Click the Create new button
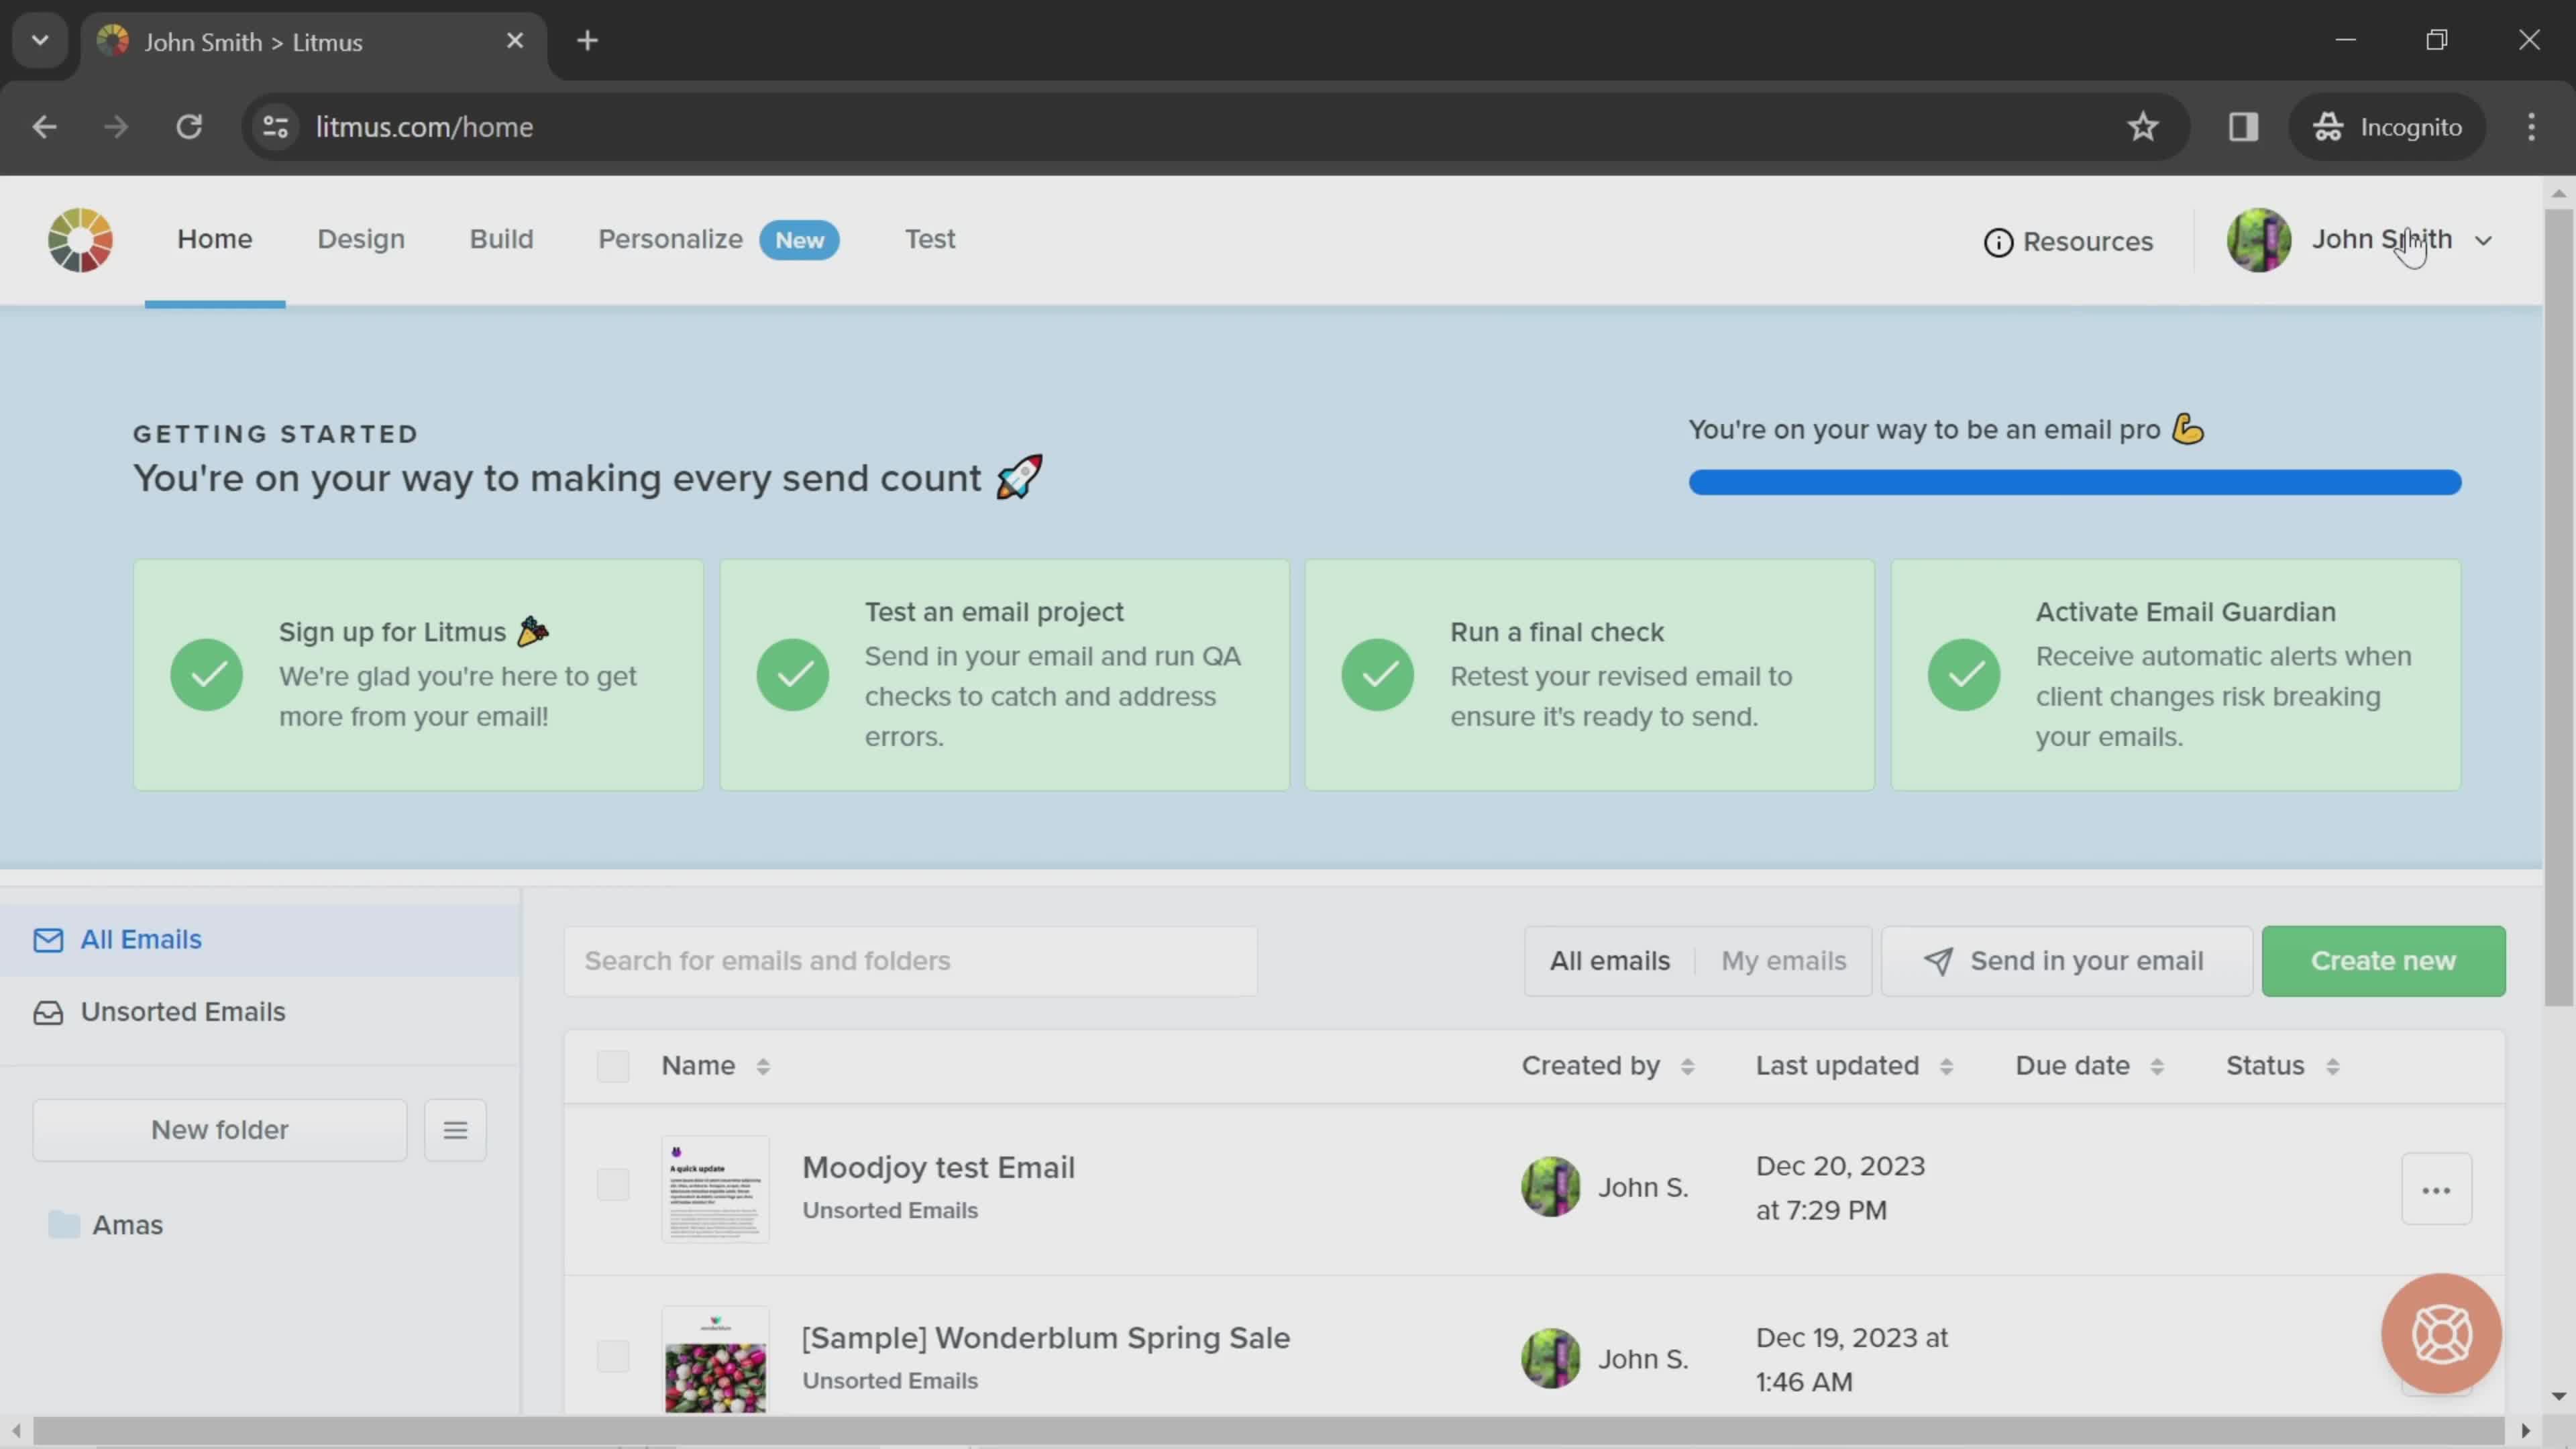Screen dimensions: 2576x1449 [2383, 959]
